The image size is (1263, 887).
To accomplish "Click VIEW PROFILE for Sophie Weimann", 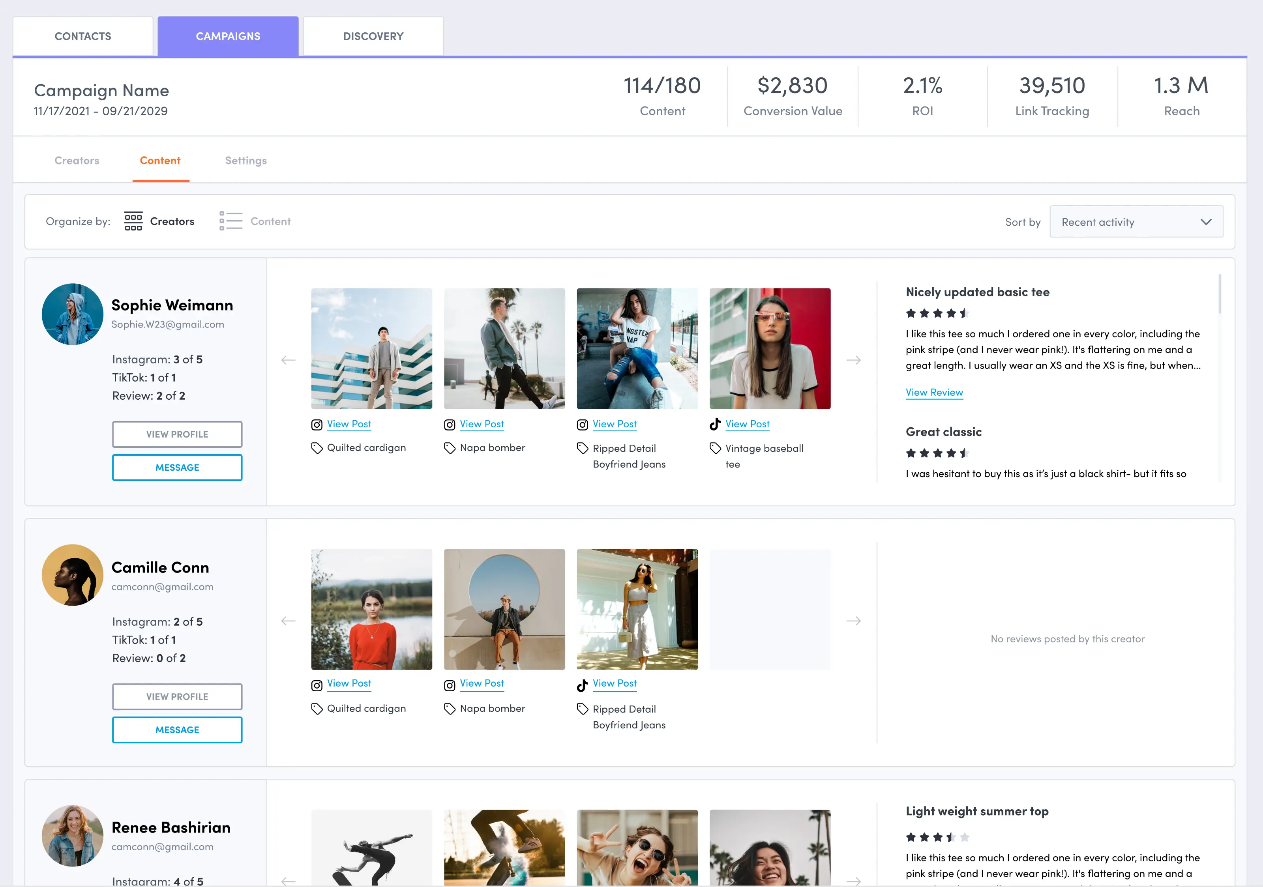I will (x=176, y=434).
